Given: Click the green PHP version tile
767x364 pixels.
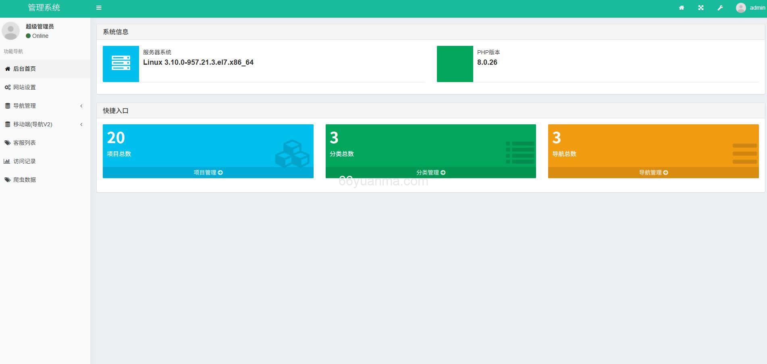Looking at the screenshot, I should (x=455, y=64).
